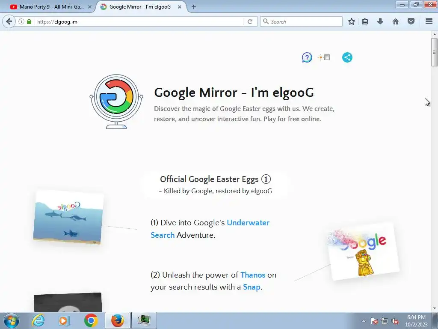The width and height of the screenshot is (438, 329).
Task: Click the teal share icon
Action: tap(347, 58)
